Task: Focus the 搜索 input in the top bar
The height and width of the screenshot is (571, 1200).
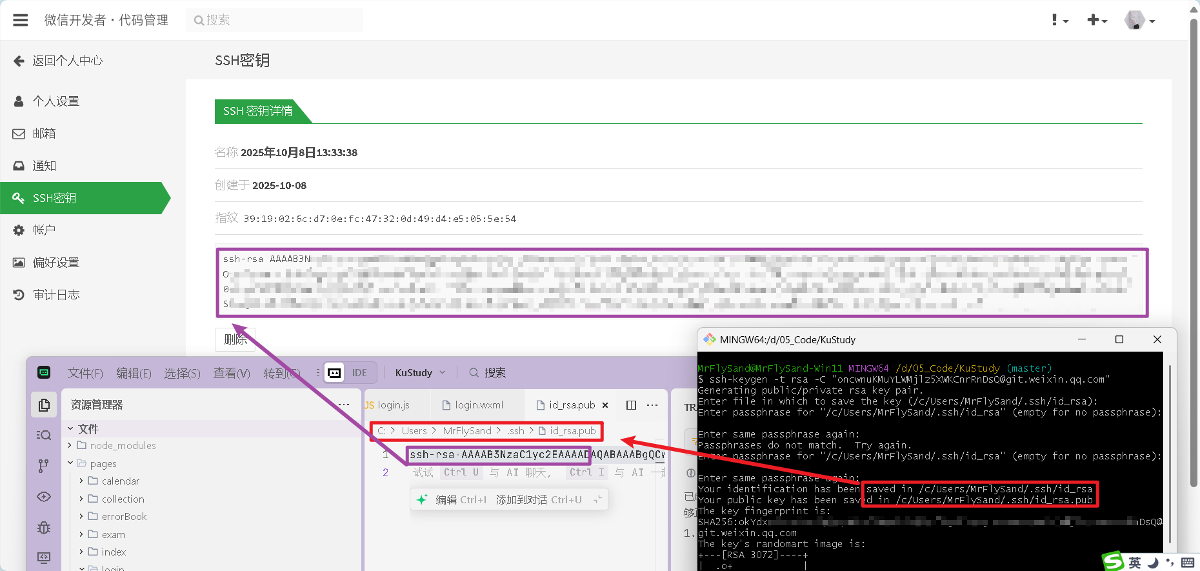Action: tap(275, 20)
